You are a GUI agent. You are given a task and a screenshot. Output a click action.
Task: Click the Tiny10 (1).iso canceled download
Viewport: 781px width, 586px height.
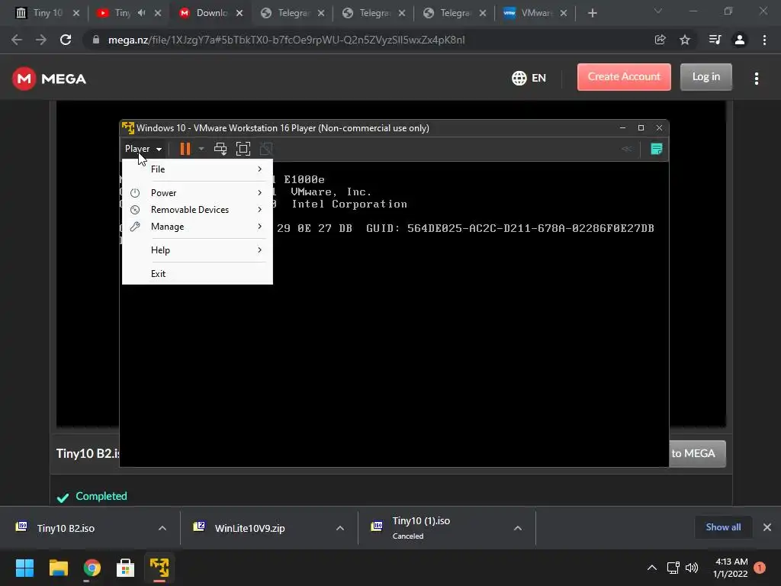(421, 528)
